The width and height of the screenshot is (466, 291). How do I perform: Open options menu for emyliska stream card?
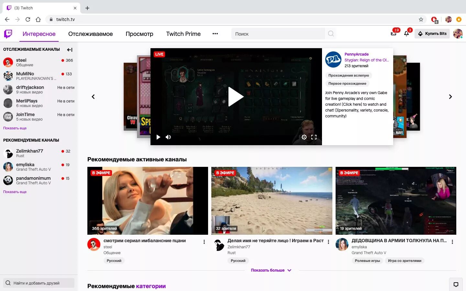pyautogui.click(x=452, y=242)
